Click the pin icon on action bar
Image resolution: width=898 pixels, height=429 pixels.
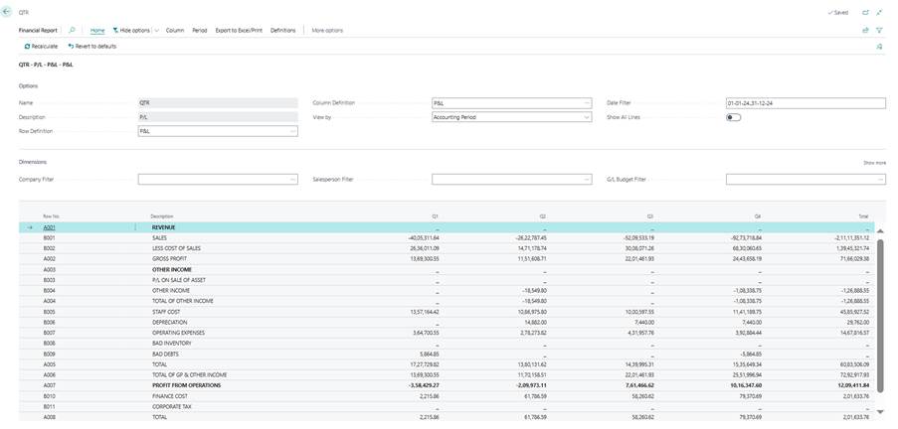[x=879, y=47]
